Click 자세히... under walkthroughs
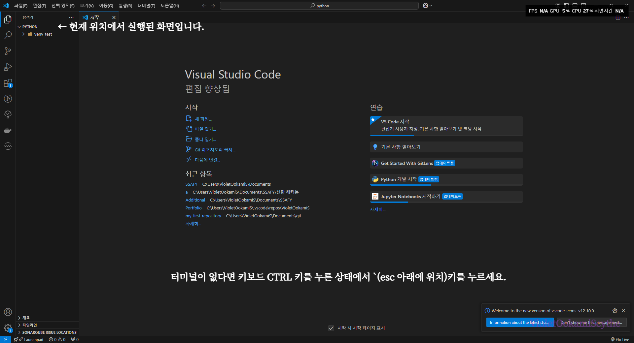This screenshot has height=343, width=634. (378, 209)
